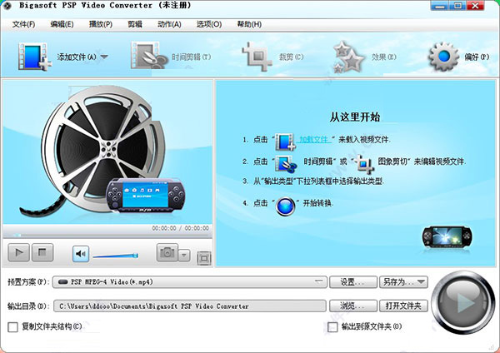Click the output directory path field
500x353 pixels.
(190, 306)
